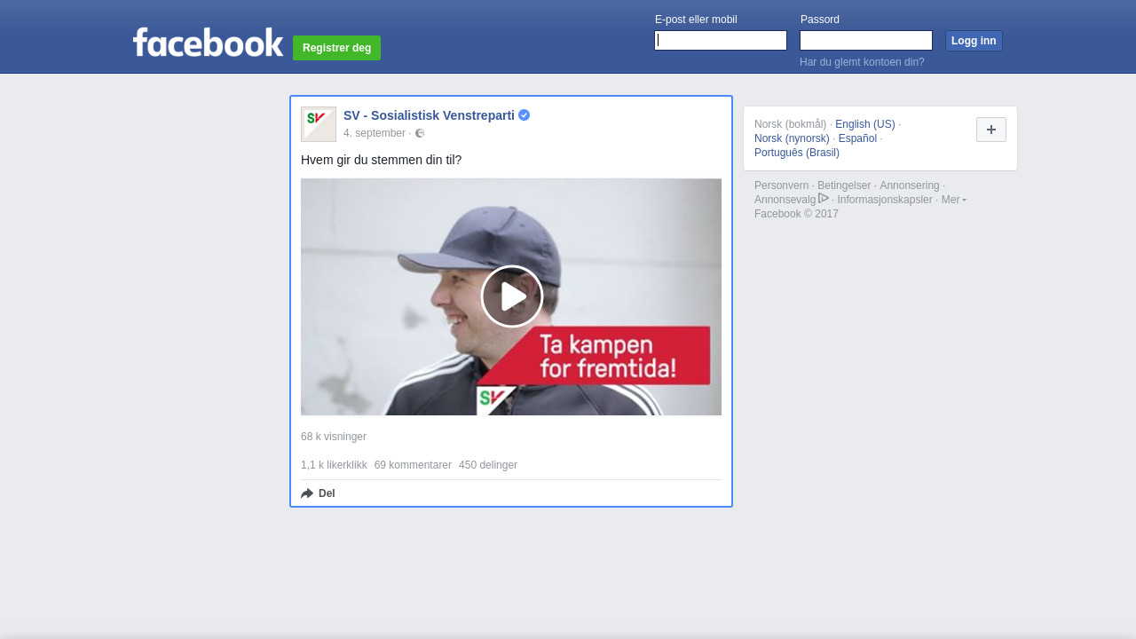Click Norsk (bokmål) current language text
The height and width of the screenshot is (639, 1136).
(791, 124)
